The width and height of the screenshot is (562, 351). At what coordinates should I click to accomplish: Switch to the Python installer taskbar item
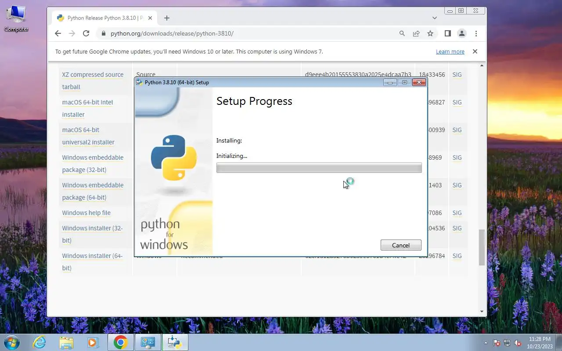[x=175, y=342]
